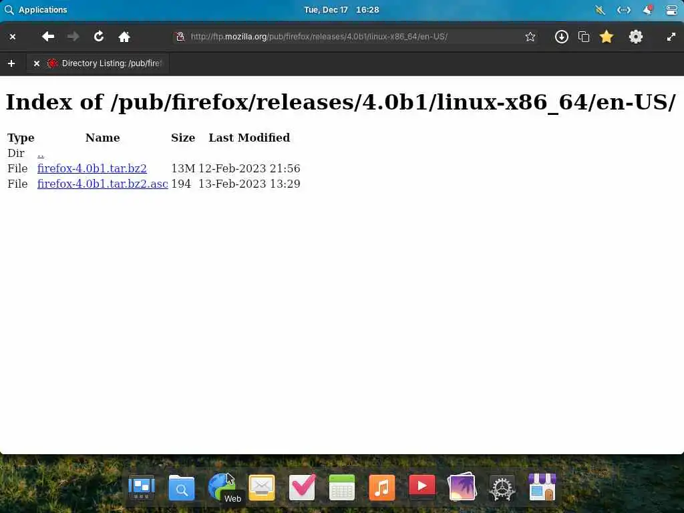Close the browser window
Viewport: 684px width, 513px height.
(13, 37)
